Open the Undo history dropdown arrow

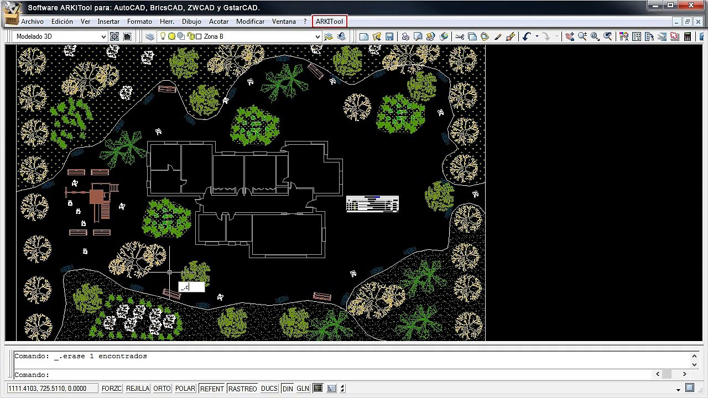tap(537, 36)
